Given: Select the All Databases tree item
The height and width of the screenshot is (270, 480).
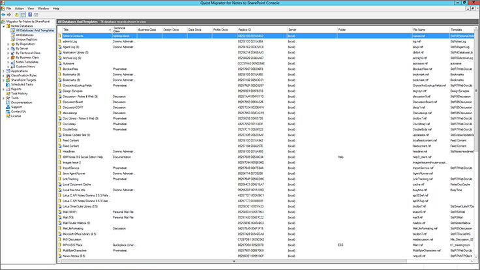Looking at the screenshot, I should click(25, 35).
